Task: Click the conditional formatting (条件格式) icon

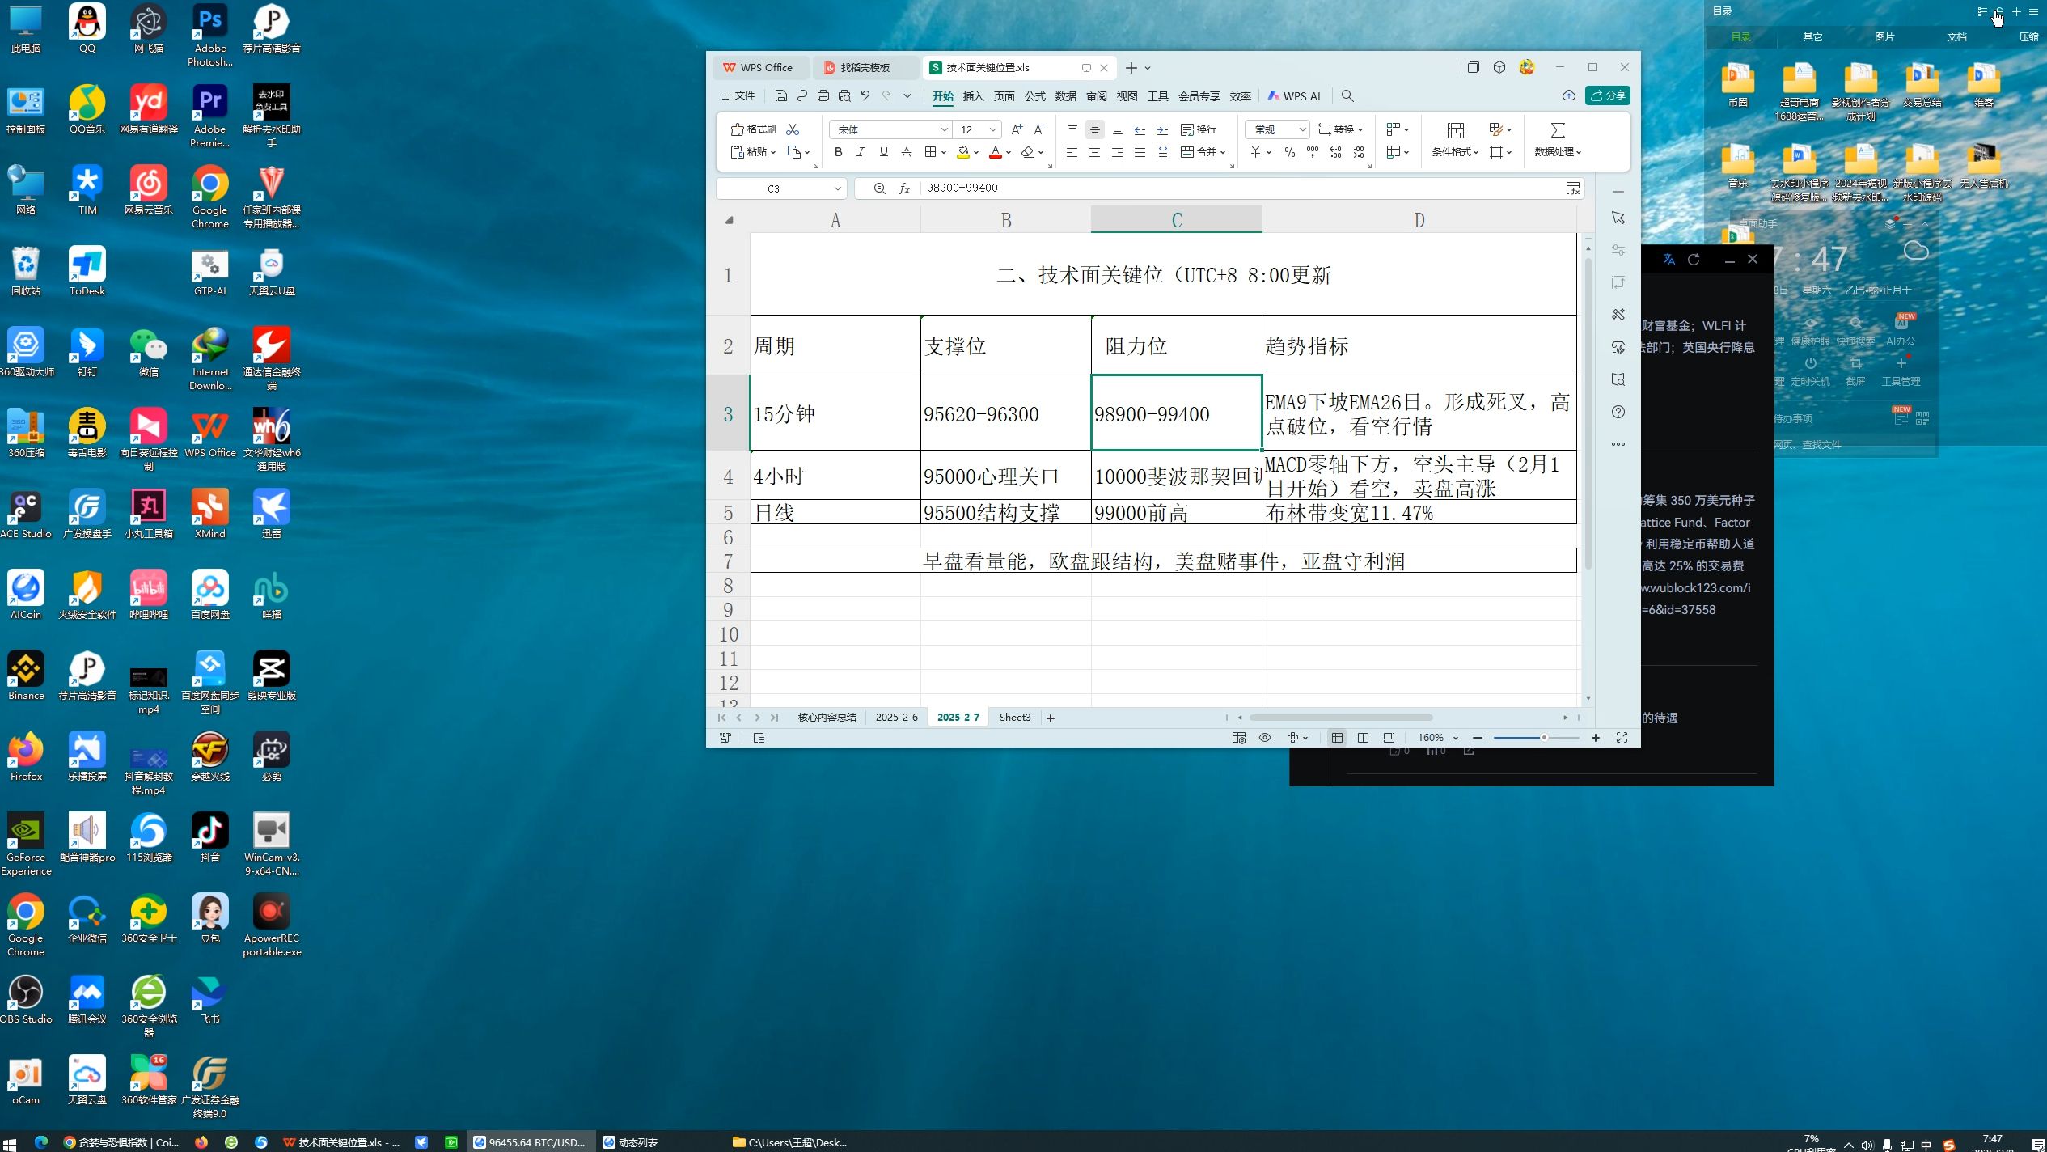Action: (x=1456, y=130)
